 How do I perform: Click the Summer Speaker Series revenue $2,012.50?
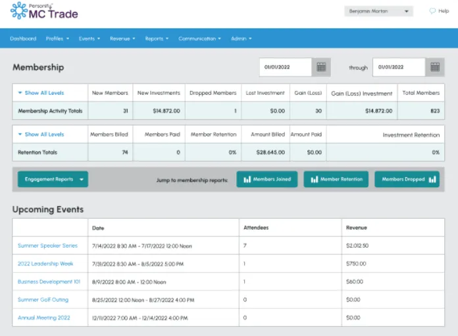(x=357, y=246)
